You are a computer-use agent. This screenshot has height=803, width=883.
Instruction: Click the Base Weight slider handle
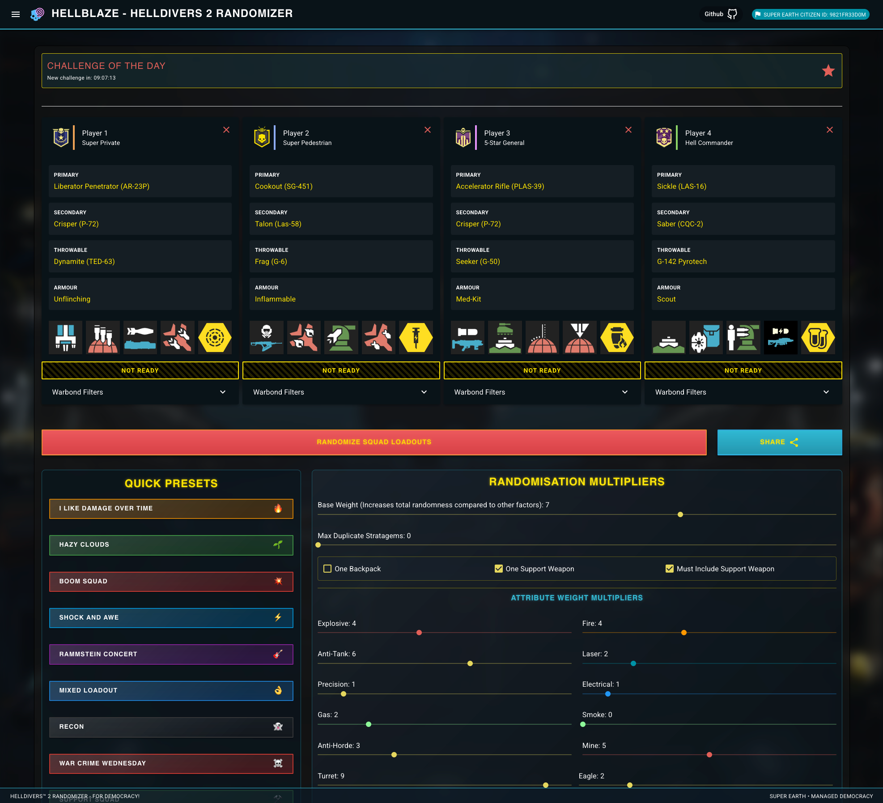[680, 514]
